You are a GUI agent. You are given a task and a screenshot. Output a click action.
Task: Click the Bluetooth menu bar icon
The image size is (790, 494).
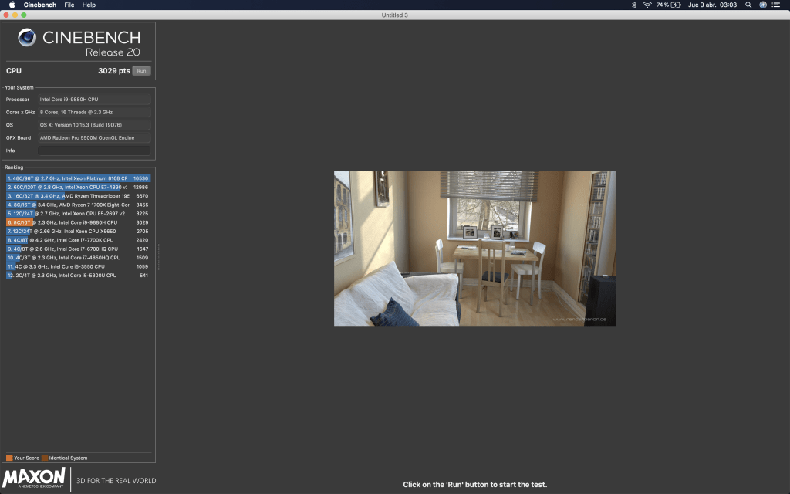(634, 5)
